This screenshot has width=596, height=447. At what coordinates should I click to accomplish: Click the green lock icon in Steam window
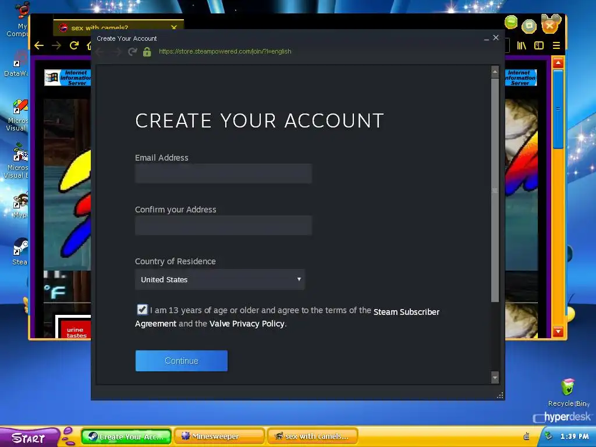pyautogui.click(x=147, y=52)
